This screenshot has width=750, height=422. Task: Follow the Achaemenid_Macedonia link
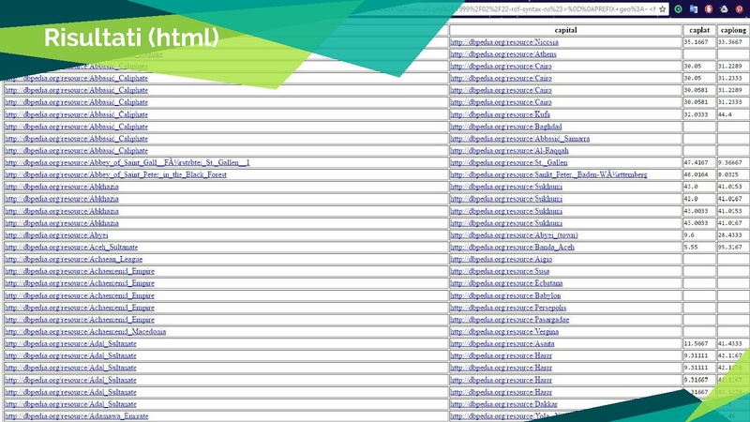point(85,332)
